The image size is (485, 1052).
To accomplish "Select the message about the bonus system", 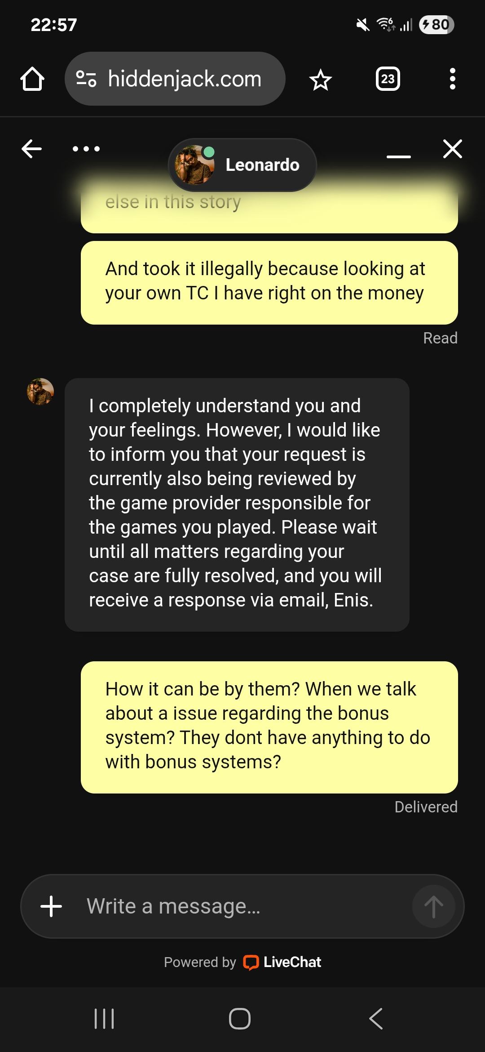I will point(269,727).
